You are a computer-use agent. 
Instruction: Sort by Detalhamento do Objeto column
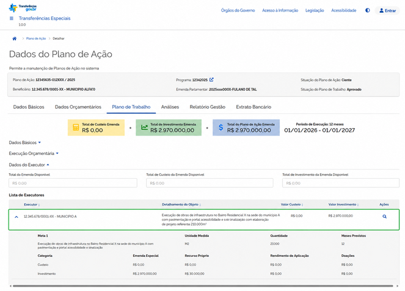[181, 204]
